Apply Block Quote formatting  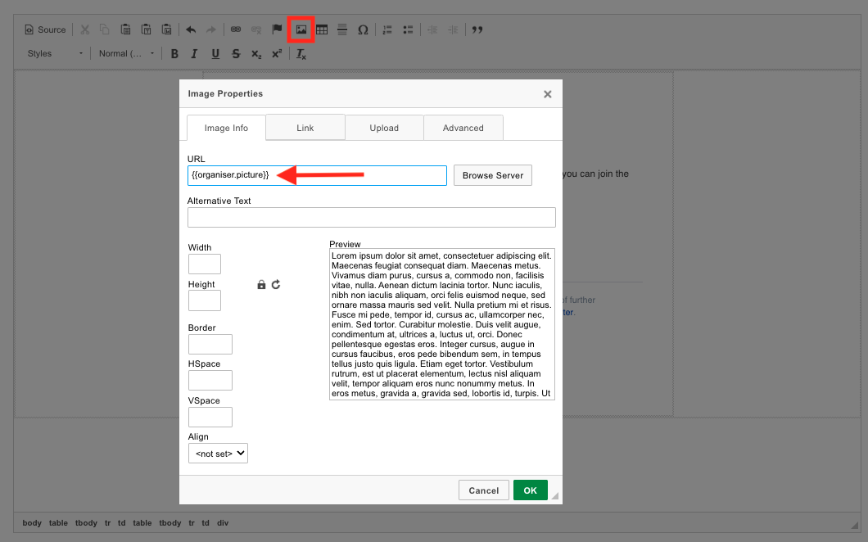tap(477, 30)
